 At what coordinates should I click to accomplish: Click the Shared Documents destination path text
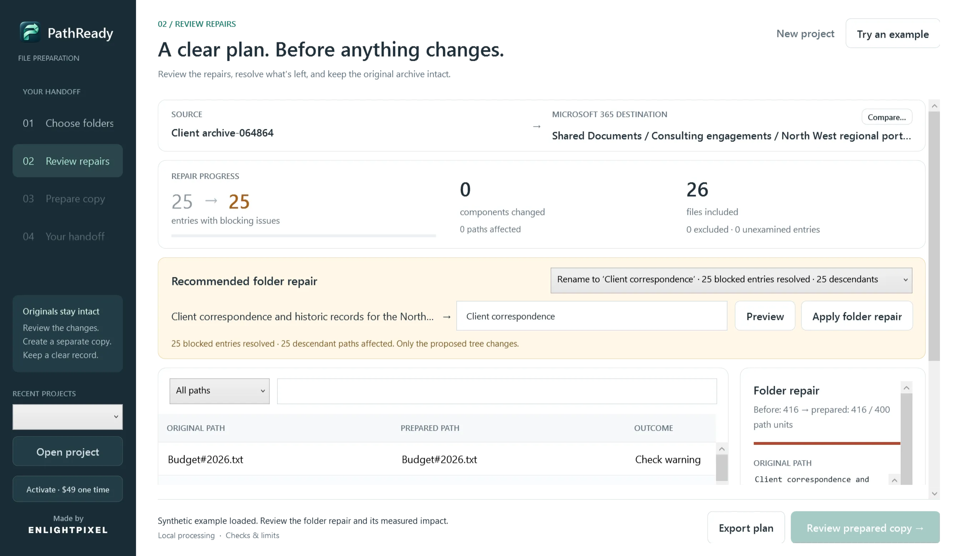(731, 136)
